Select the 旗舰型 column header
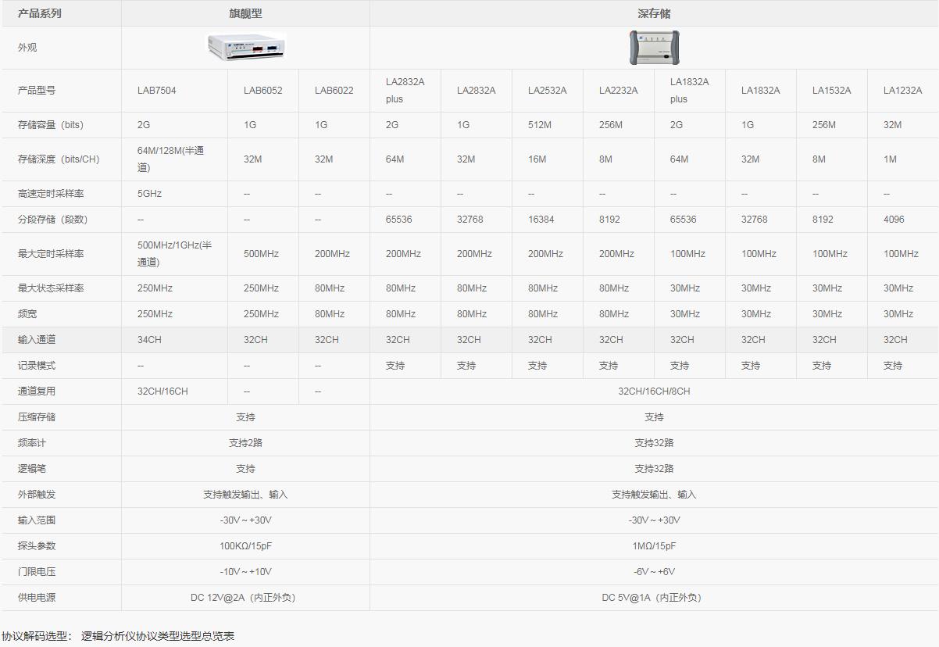Image resolution: width=939 pixels, height=647 pixels. coord(245,13)
